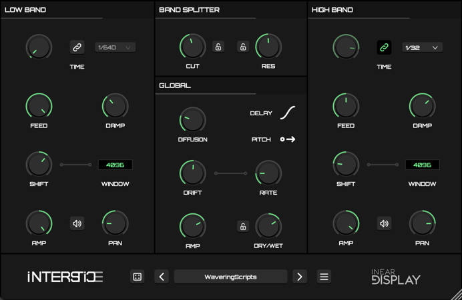Toggle the Res lock in Band Splitter
Viewport: 462px width, 300px height.
pyautogui.click(x=244, y=47)
